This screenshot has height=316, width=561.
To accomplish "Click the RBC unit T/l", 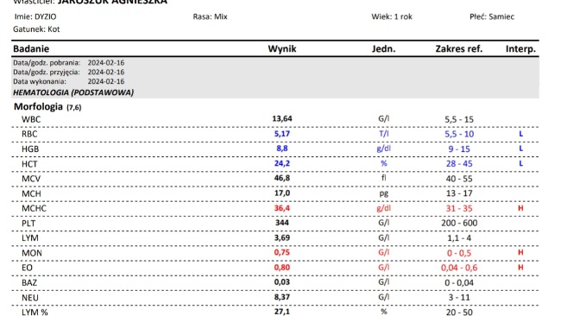I will 383,134.
